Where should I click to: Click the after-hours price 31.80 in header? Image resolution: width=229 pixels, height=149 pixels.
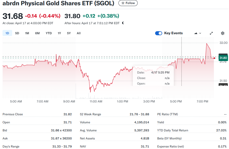click(72, 16)
